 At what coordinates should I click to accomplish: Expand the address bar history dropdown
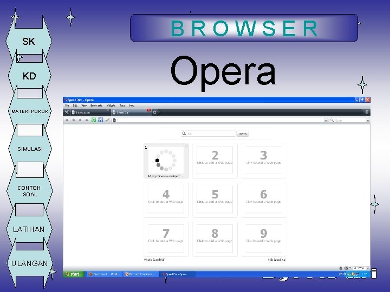tap(326, 120)
